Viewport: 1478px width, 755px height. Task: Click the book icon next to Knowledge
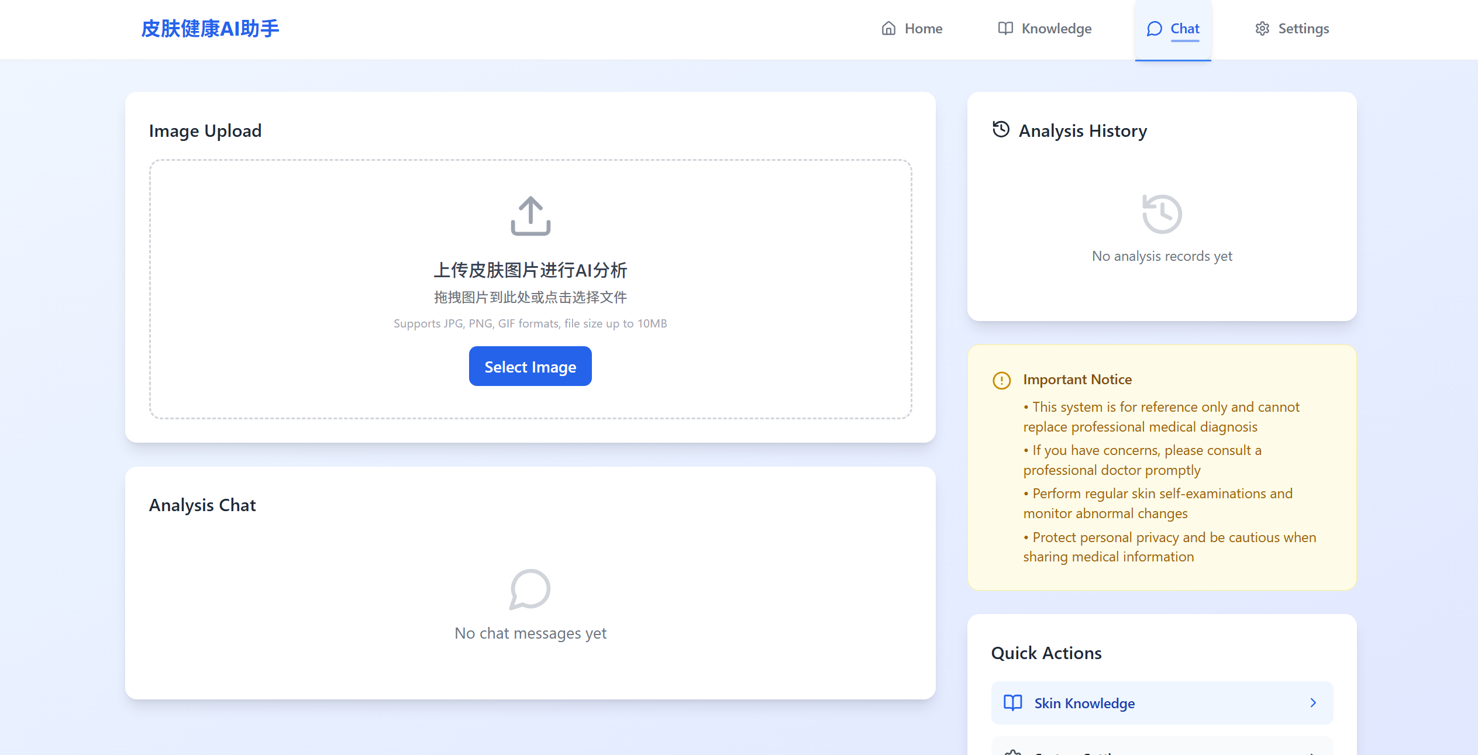click(1005, 29)
